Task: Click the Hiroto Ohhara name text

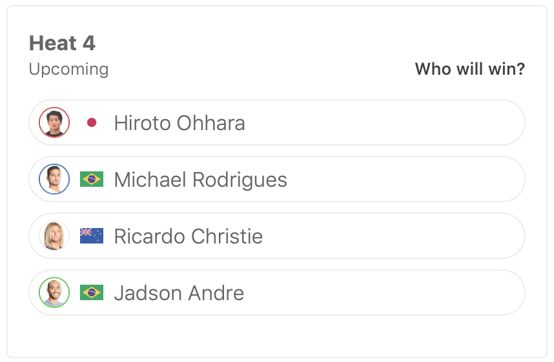Action: coord(180,123)
